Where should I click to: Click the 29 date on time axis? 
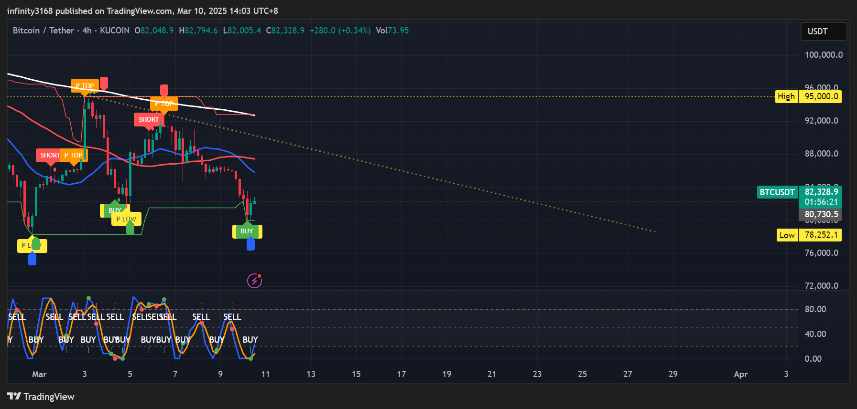(x=673, y=374)
